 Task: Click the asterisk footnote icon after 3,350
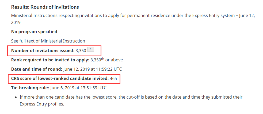pyautogui.click(x=90, y=49)
